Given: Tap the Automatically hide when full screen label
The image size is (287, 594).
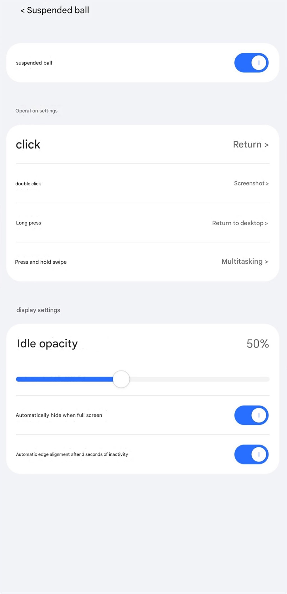Looking at the screenshot, I should coord(59,415).
